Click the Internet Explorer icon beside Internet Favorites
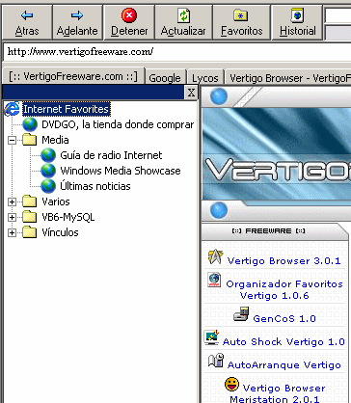351x403 pixels. click(13, 109)
